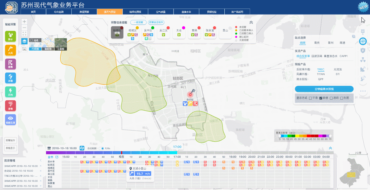Viewport: 370px width, 190px height.
Task: Uncheck the 数值 value display checkbox
Action: (x=321, y=98)
